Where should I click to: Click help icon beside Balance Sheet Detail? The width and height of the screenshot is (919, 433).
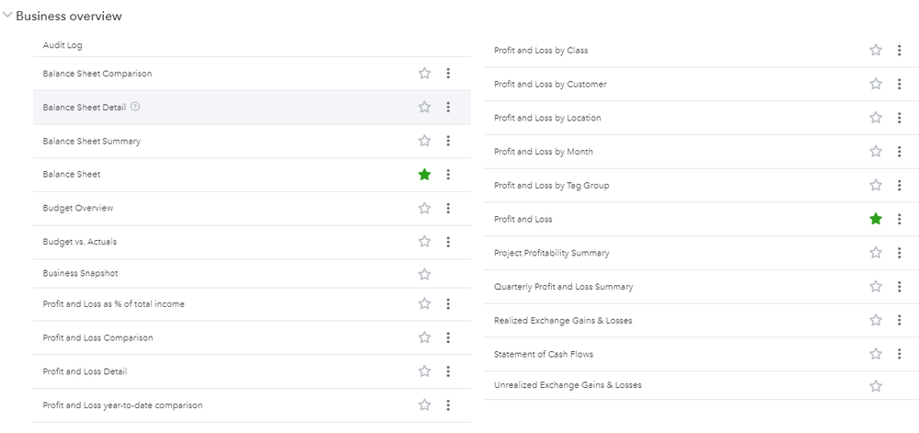135,107
